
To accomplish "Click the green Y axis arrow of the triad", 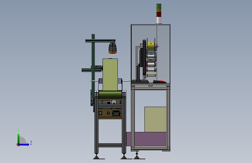I will point(19,139).
